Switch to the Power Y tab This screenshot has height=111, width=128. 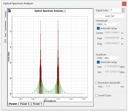pos(38,104)
